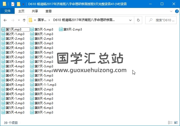Viewport: 180px width, 126px height.
Task: Select file name 第7天-1.mp3
Action: tap(44, 57)
